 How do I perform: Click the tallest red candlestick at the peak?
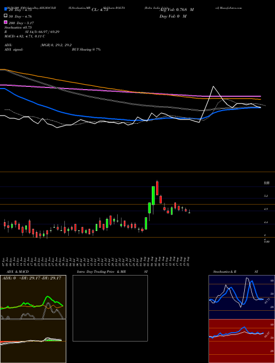click(157, 188)
